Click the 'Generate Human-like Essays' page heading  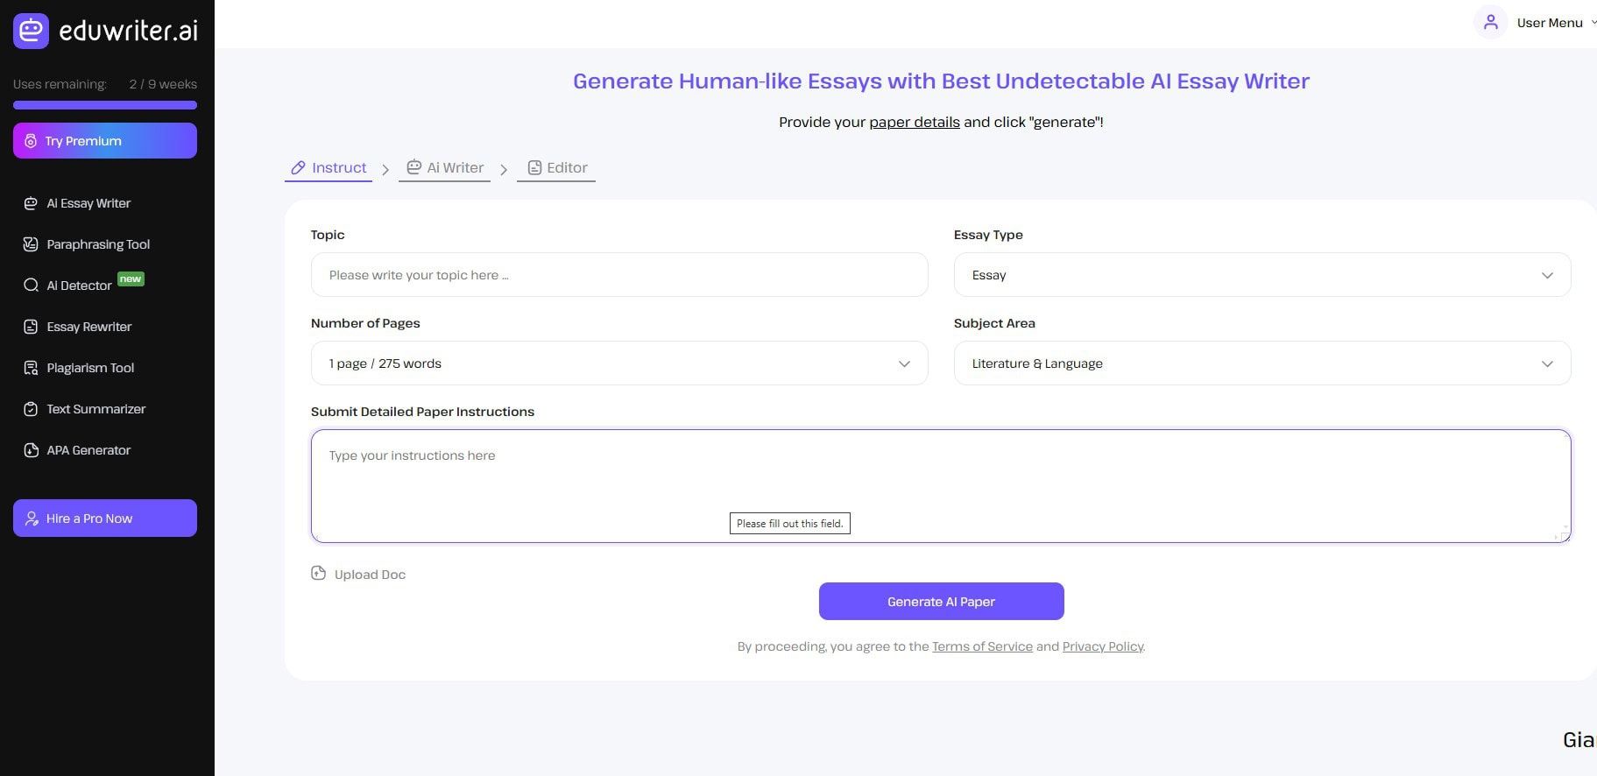point(941,81)
